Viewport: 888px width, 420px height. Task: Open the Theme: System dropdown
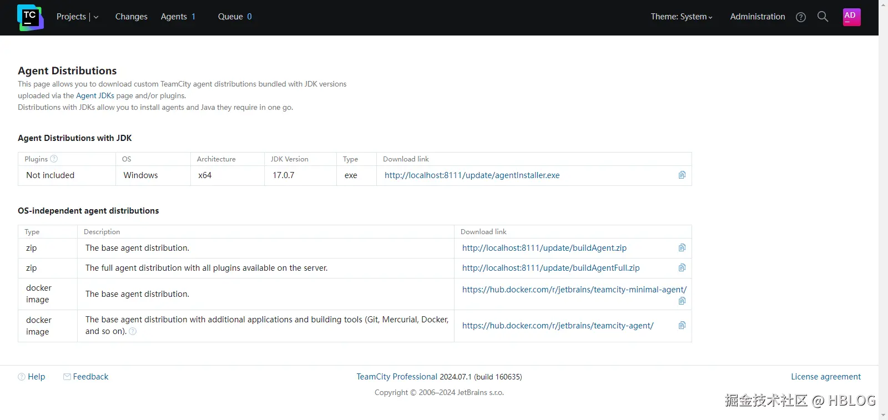click(x=681, y=17)
